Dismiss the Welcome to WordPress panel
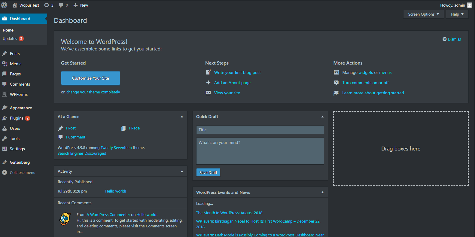Screen dimensions: 475x237 point(452,39)
